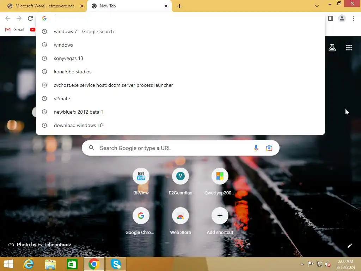Open the Gmail bookmark
The height and width of the screenshot is (271, 361).
[x=14, y=30]
